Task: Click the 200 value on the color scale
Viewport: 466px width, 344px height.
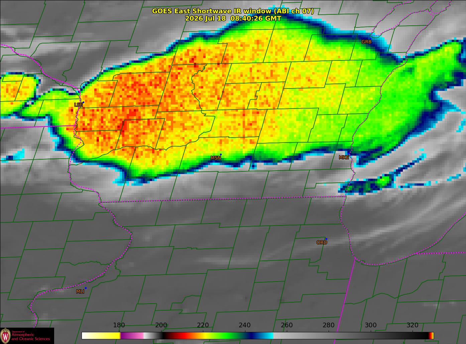Action: point(161,325)
